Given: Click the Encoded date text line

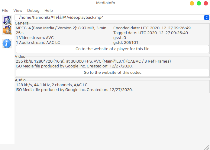Looking at the screenshot, I should click(x=152, y=28).
